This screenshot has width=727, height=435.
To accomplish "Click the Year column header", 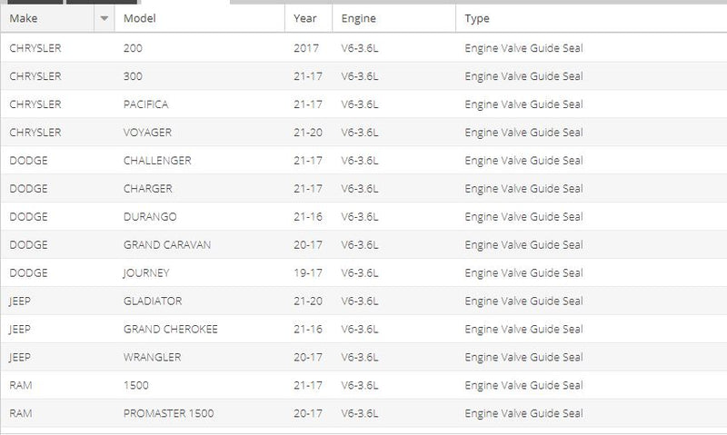I will click(308, 18).
